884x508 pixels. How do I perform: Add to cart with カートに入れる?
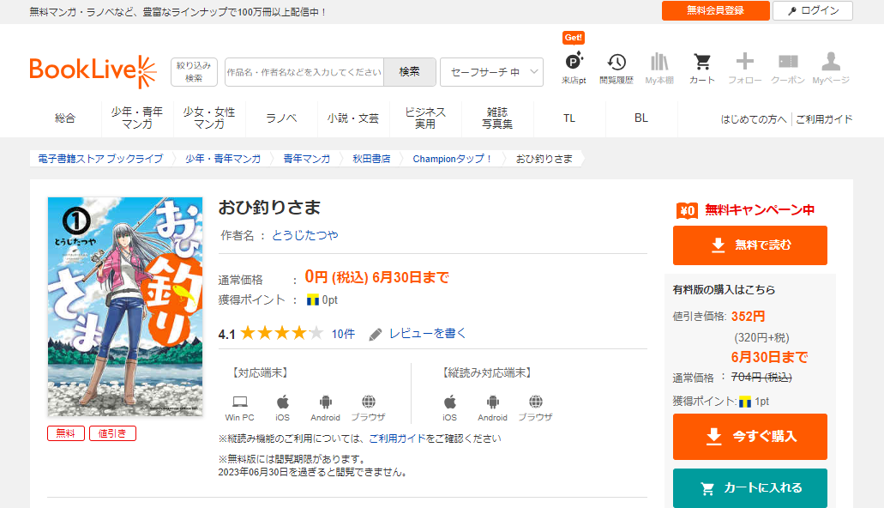click(749, 488)
